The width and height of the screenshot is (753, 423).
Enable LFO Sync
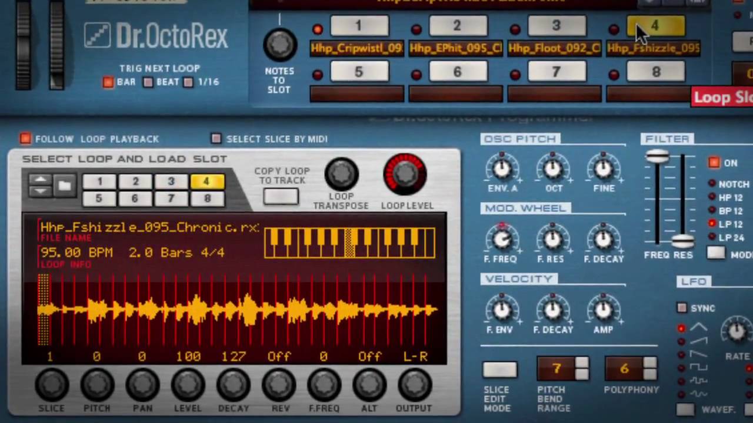(x=682, y=308)
